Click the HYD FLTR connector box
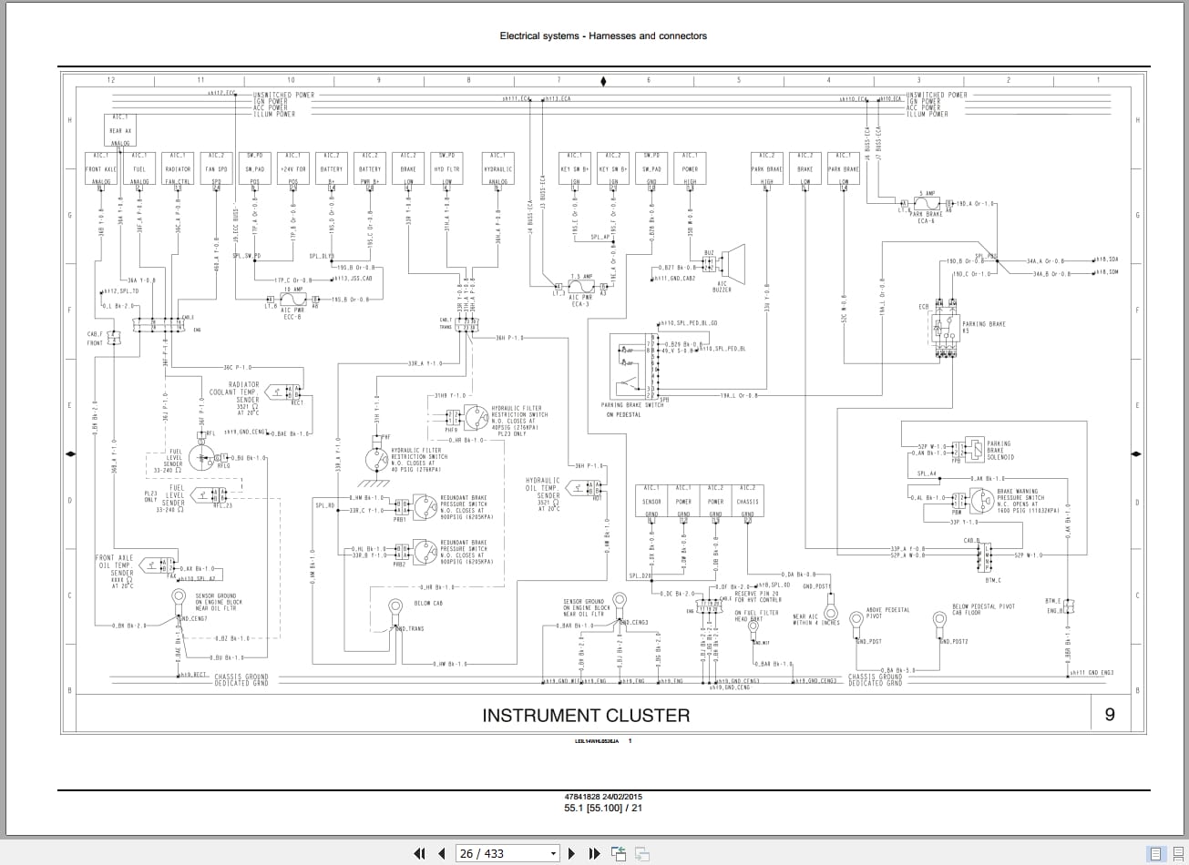 click(x=446, y=169)
